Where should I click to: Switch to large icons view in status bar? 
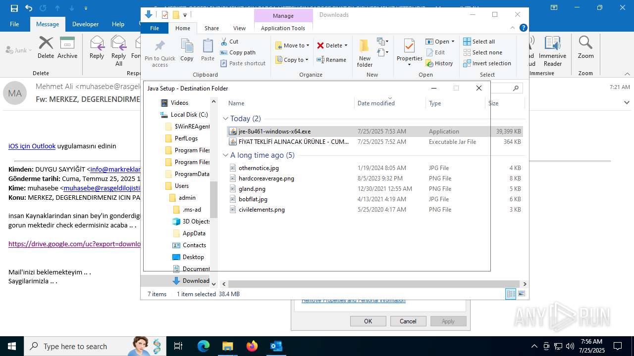coord(521,294)
